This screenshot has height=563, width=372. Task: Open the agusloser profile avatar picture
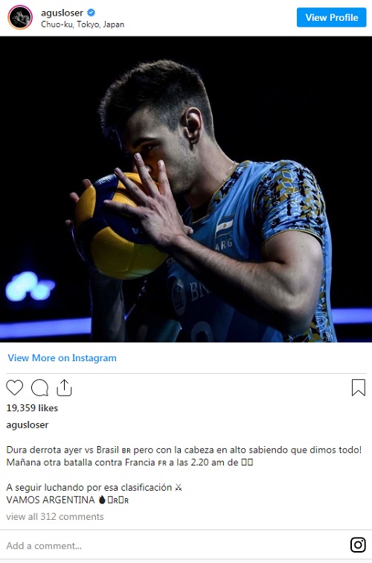(x=20, y=17)
